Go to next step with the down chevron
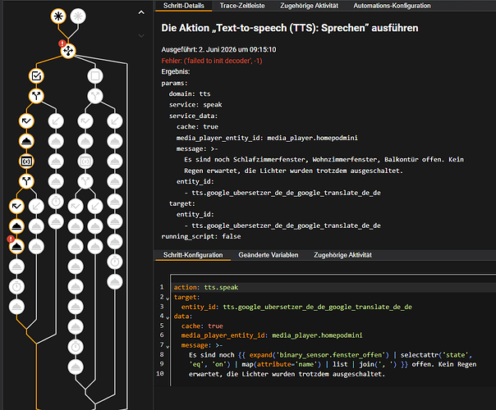Viewport: 496px width, 410px height. [141, 36]
